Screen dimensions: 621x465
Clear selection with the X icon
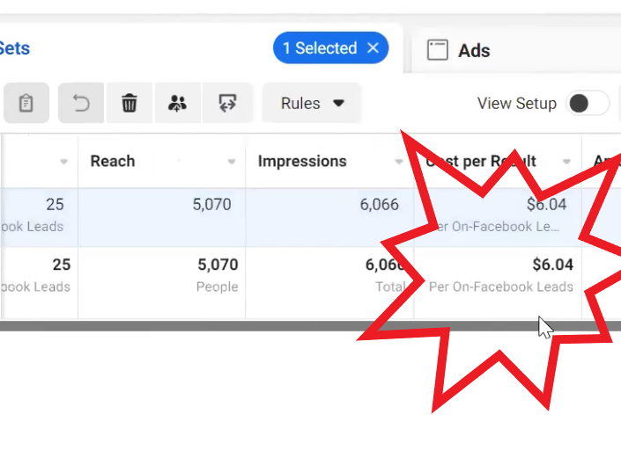coord(373,48)
